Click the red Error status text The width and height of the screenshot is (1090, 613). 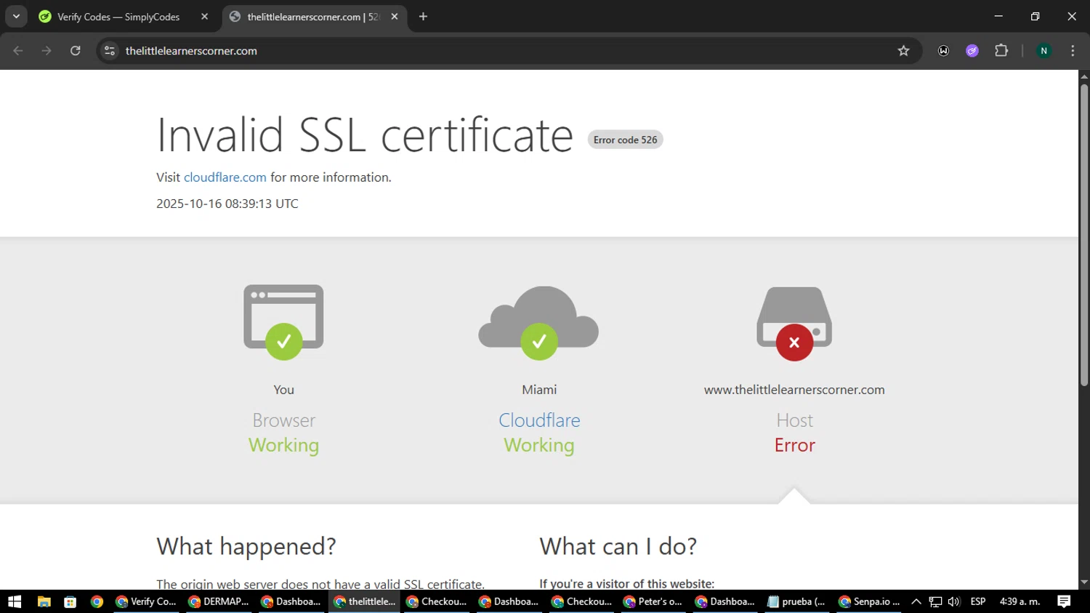pyautogui.click(x=794, y=445)
